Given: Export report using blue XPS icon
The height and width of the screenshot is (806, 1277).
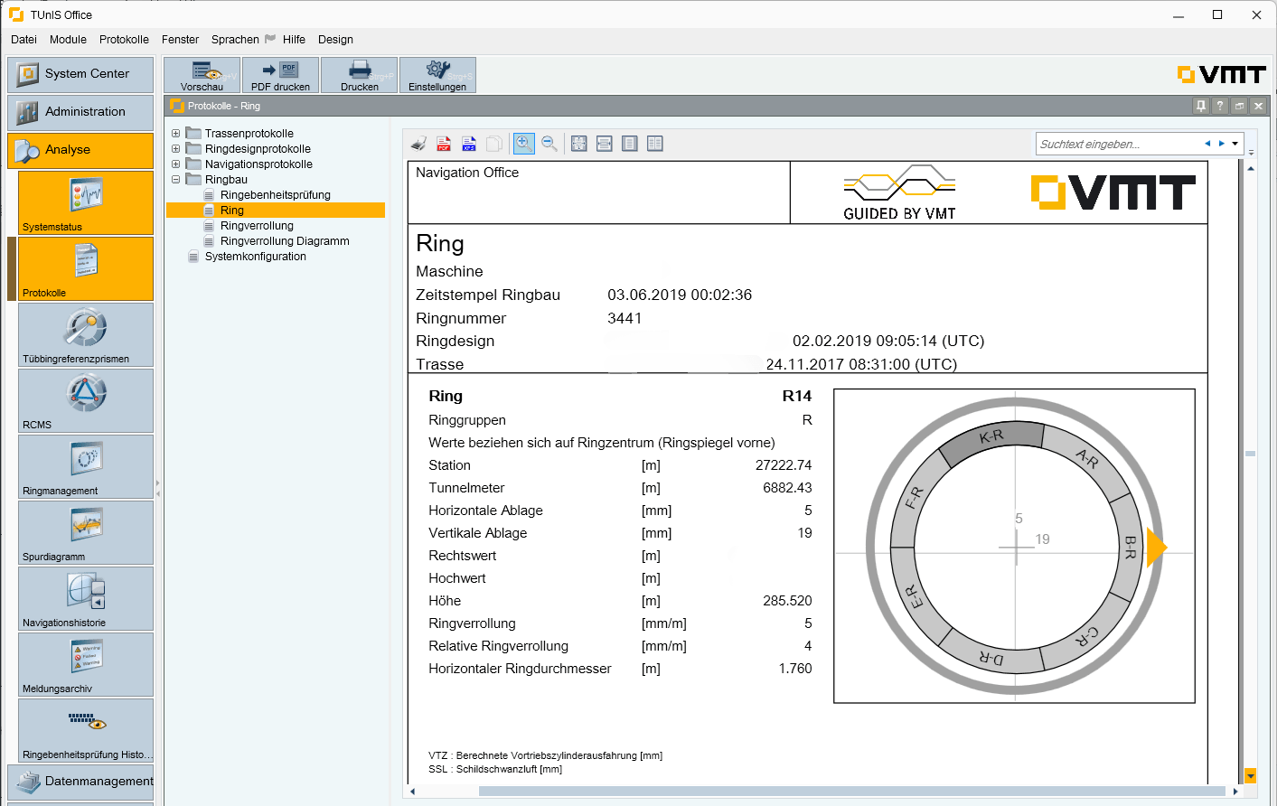Looking at the screenshot, I should (469, 144).
